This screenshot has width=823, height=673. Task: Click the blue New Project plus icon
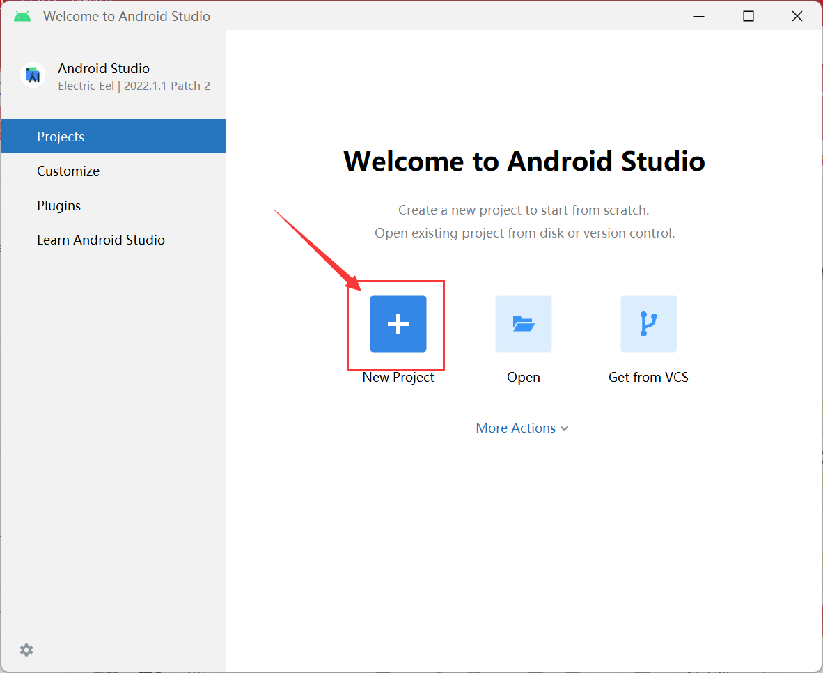click(x=398, y=324)
